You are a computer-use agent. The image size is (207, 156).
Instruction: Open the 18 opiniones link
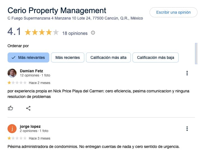(x=75, y=33)
